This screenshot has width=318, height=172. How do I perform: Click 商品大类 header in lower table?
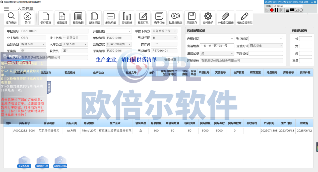(71, 123)
